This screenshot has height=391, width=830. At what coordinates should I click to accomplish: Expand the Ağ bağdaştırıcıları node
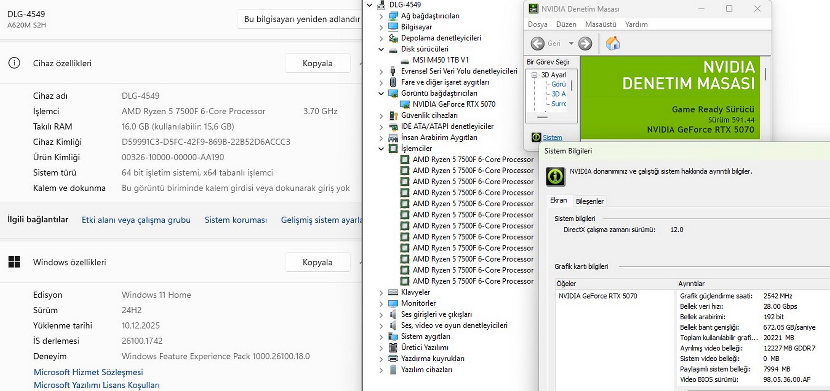[x=381, y=17]
